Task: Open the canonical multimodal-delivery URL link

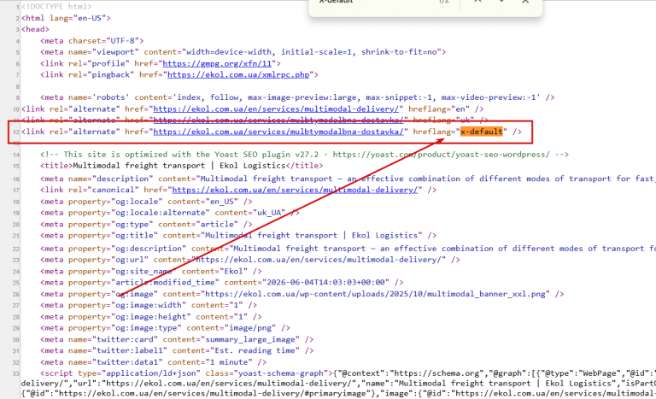Action: 295,190
